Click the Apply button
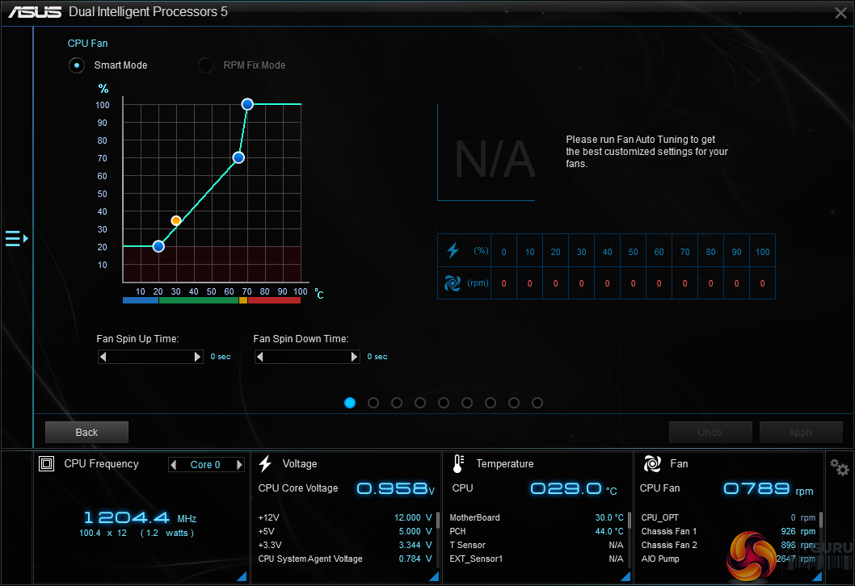Screen dimensions: 855x586 click(800, 433)
